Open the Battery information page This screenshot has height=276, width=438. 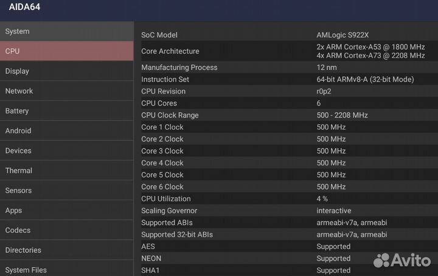coord(66,111)
